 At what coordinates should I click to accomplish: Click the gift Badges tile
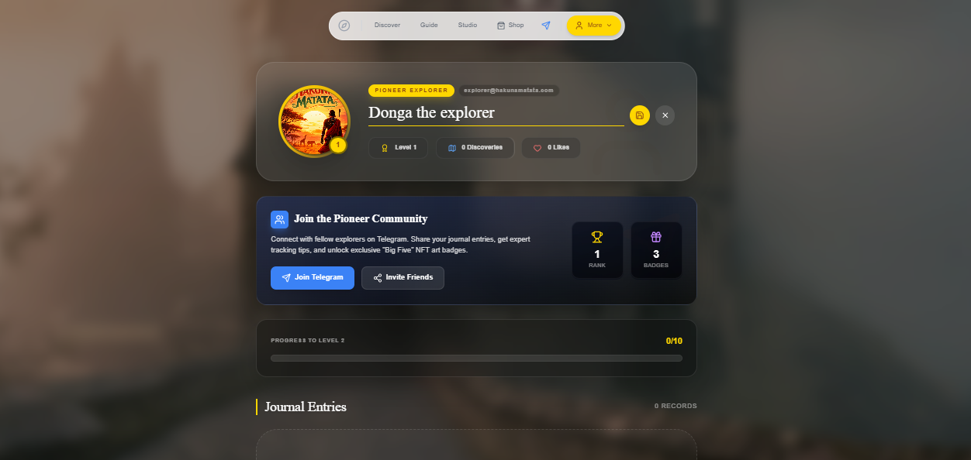pyautogui.click(x=656, y=250)
